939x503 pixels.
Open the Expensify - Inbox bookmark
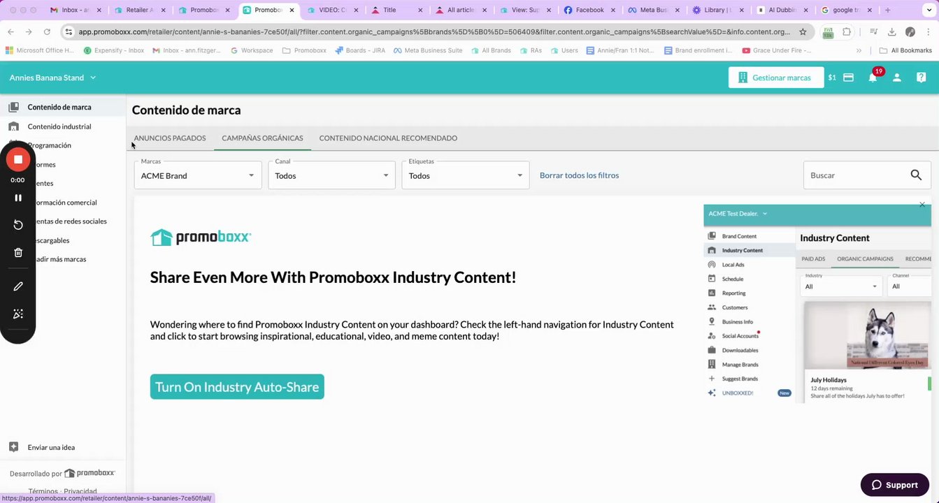tap(113, 50)
